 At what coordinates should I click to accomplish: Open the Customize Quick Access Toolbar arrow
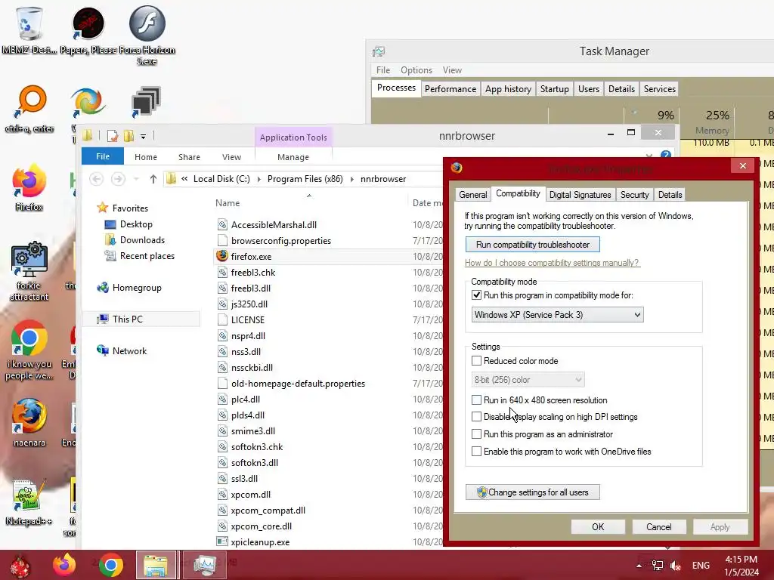coord(143,136)
